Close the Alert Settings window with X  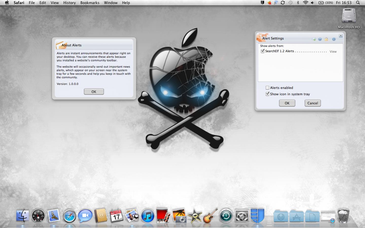[x=341, y=36]
